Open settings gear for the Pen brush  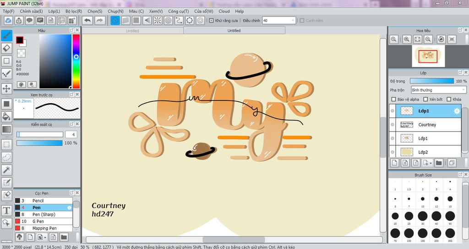(70, 207)
